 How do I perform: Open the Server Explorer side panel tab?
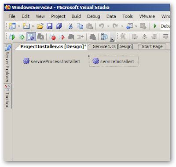tap(7, 64)
